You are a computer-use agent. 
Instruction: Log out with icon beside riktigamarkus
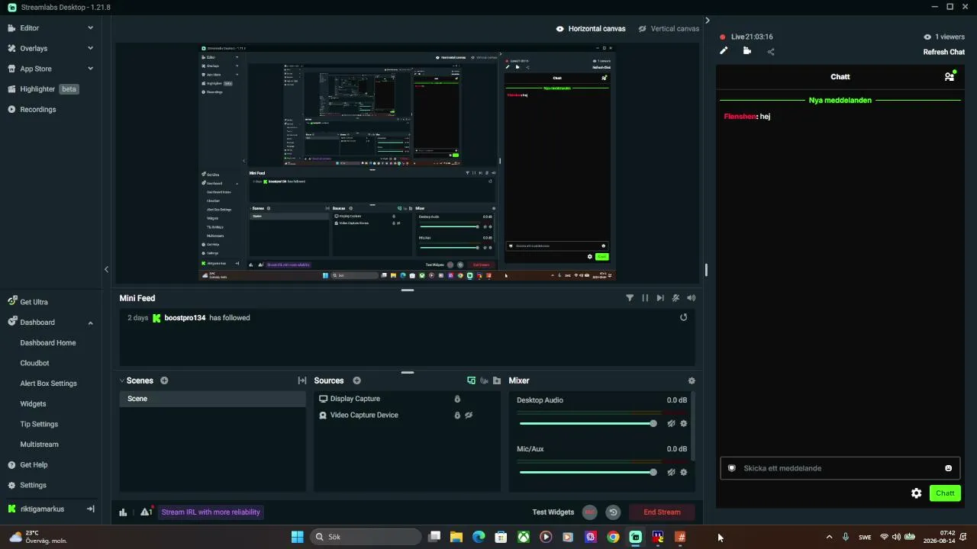[x=90, y=509]
